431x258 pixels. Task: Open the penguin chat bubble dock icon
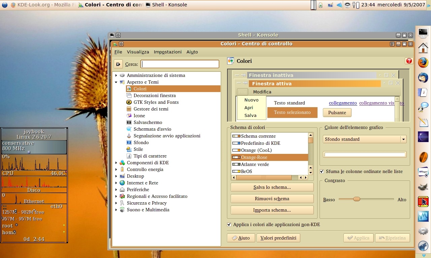coord(423,107)
